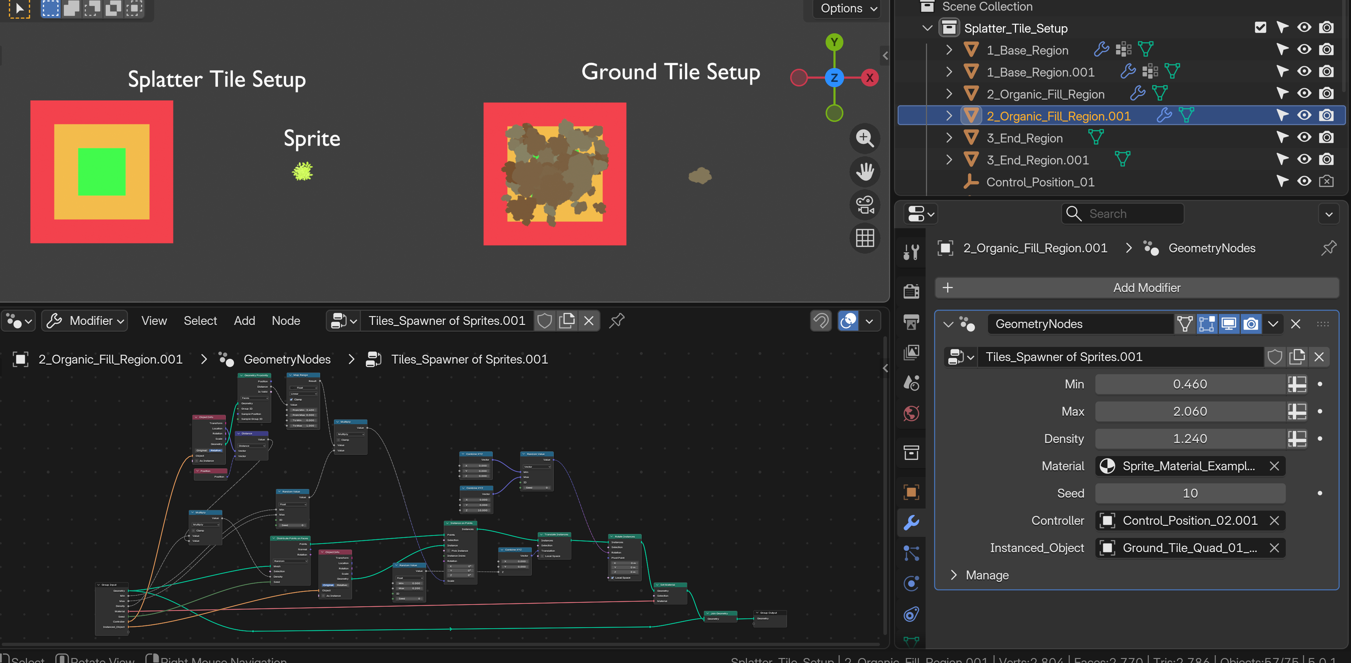This screenshot has height=663, width=1351.
Task: Toggle fake user shield for node group
Action: click(x=545, y=320)
